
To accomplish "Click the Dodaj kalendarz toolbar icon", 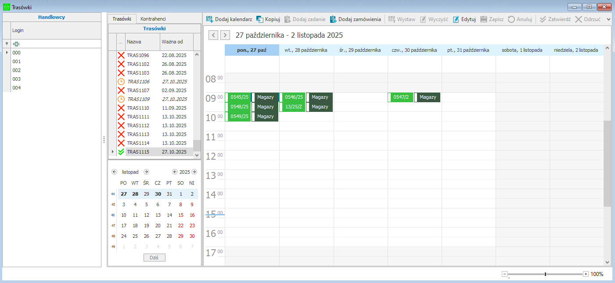I will click(210, 19).
